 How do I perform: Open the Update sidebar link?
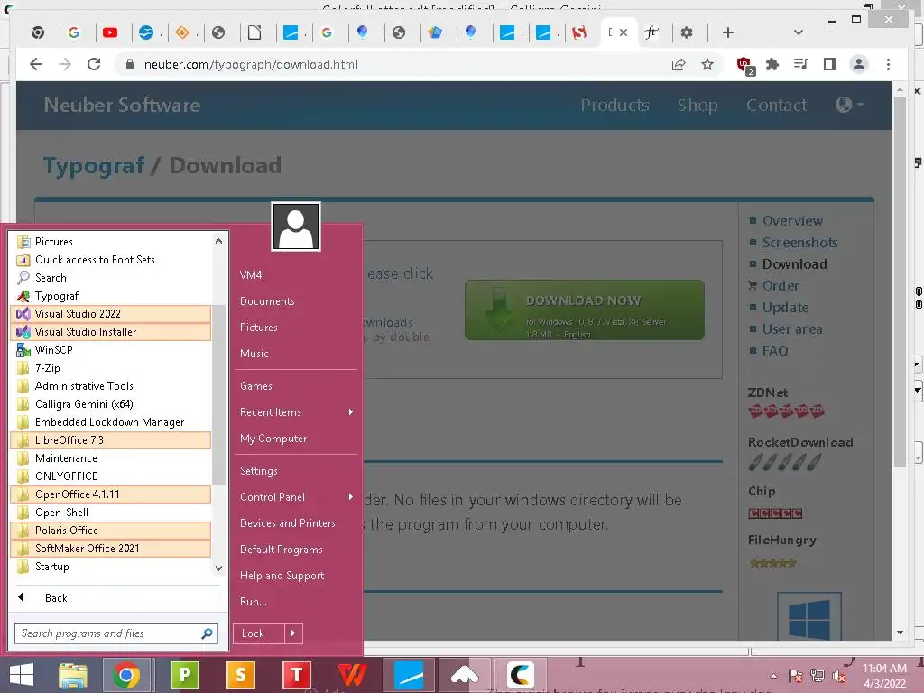785,308
